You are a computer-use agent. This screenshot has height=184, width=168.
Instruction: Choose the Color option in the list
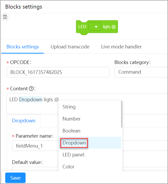point(68,167)
